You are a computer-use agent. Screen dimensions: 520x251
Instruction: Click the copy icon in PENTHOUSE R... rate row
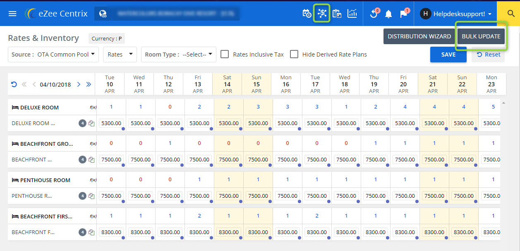(91, 196)
